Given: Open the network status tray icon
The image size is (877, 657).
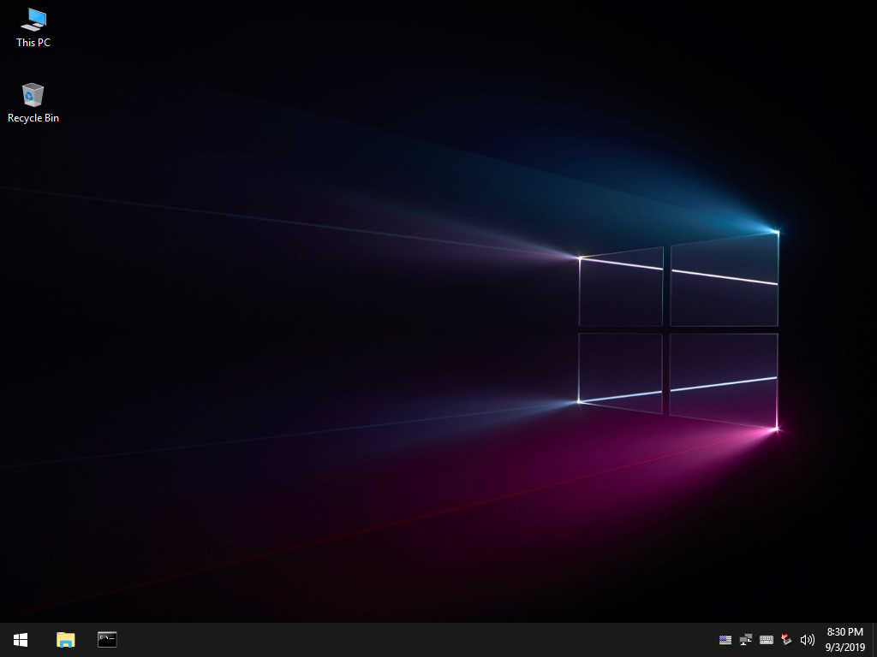Looking at the screenshot, I should [x=746, y=640].
